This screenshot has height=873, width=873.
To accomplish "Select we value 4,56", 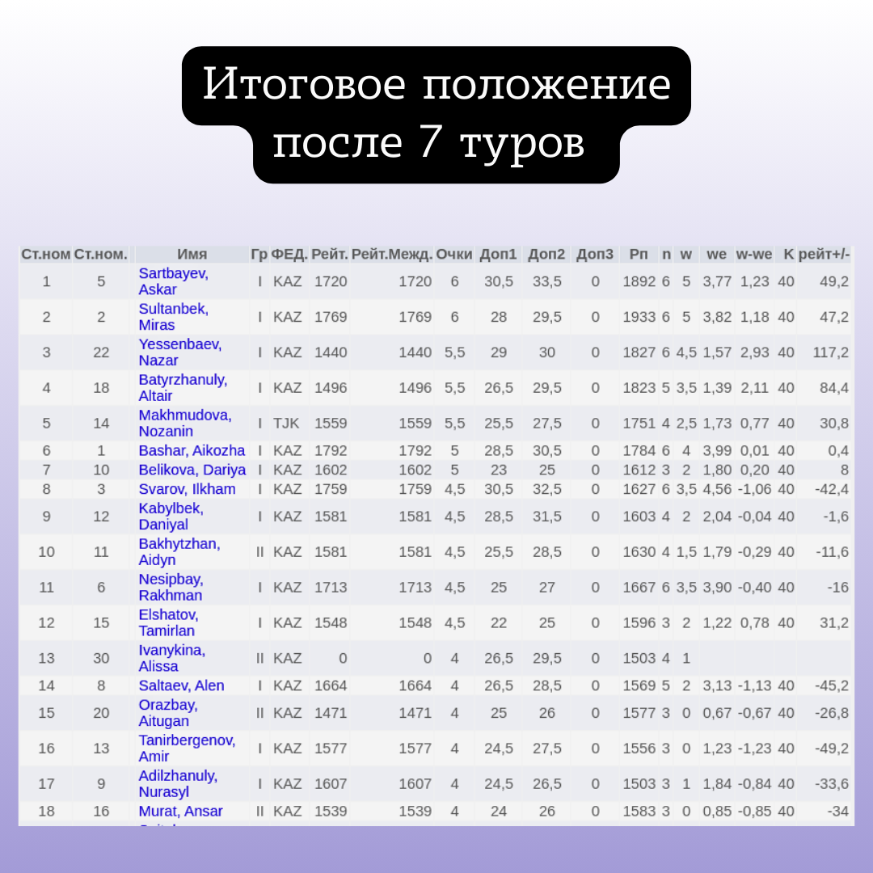I will 717,489.
